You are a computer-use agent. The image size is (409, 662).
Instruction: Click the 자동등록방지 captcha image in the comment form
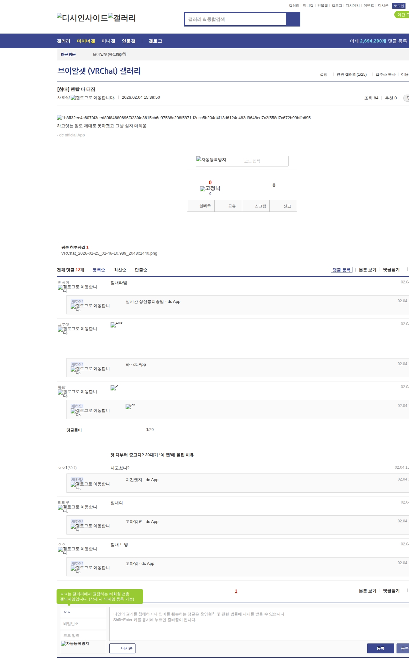coord(75,643)
